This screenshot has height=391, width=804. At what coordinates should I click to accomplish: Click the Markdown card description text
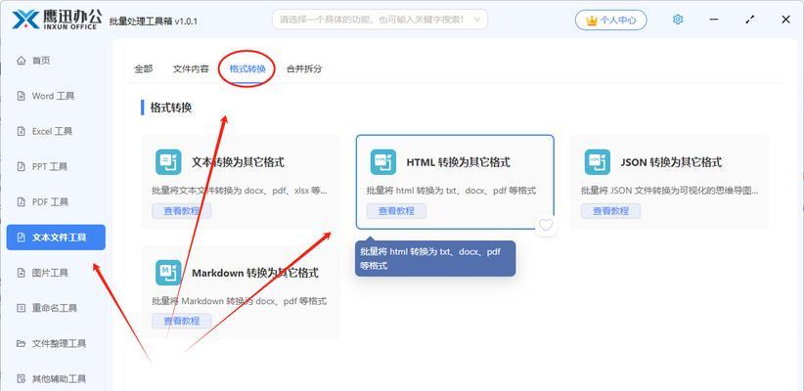(x=239, y=301)
